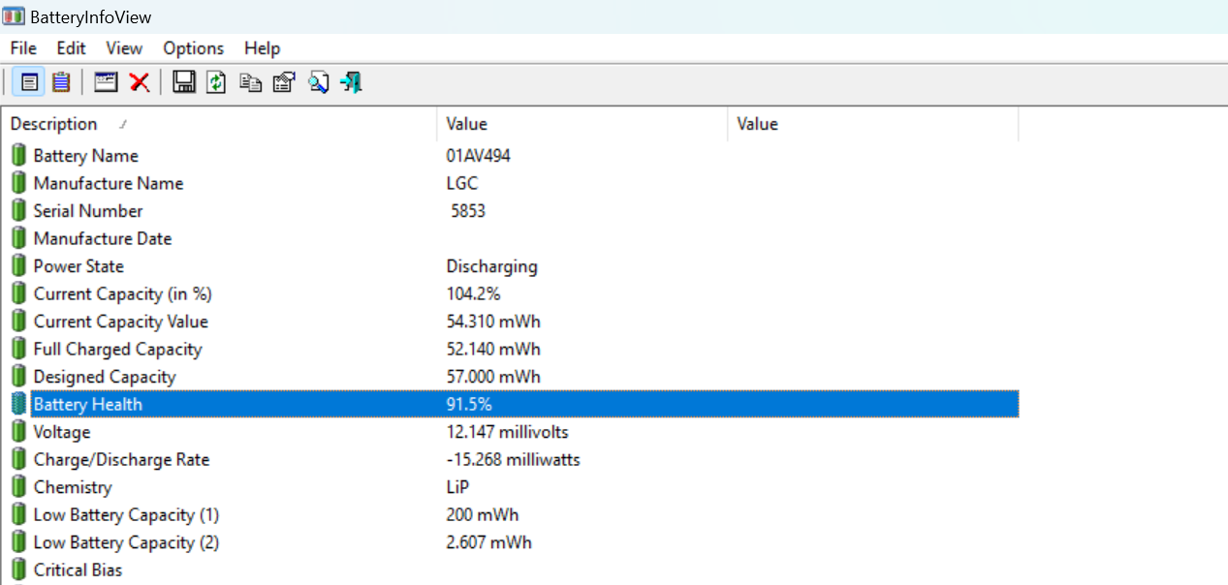The width and height of the screenshot is (1228, 585).
Task: Click battery icon beside Critical Bias
Action: click(18, 570)
